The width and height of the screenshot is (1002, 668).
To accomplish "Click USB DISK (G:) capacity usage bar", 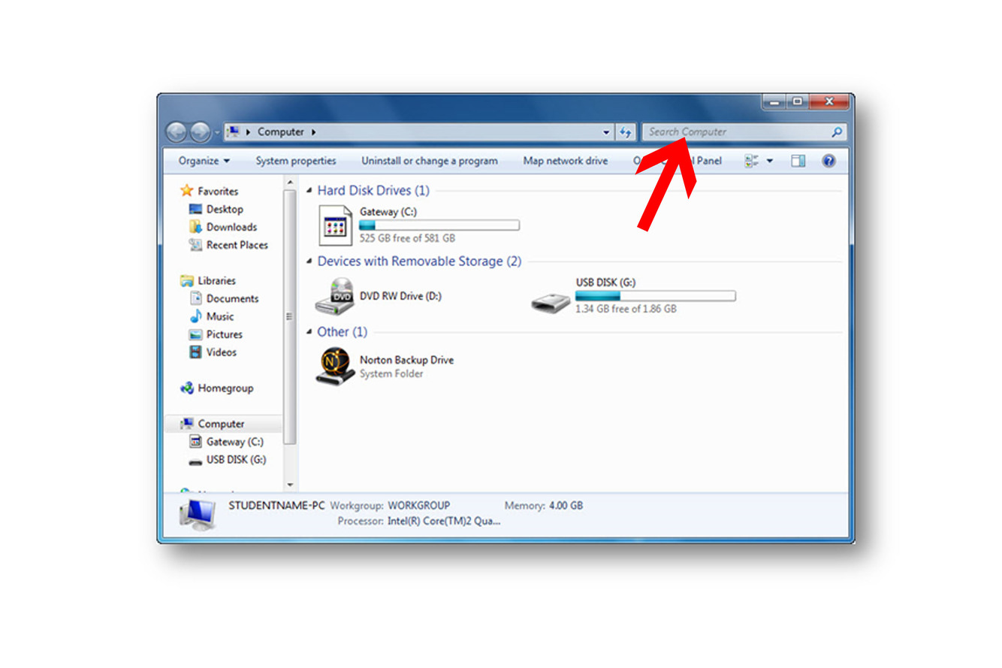I will click(656, 296).
